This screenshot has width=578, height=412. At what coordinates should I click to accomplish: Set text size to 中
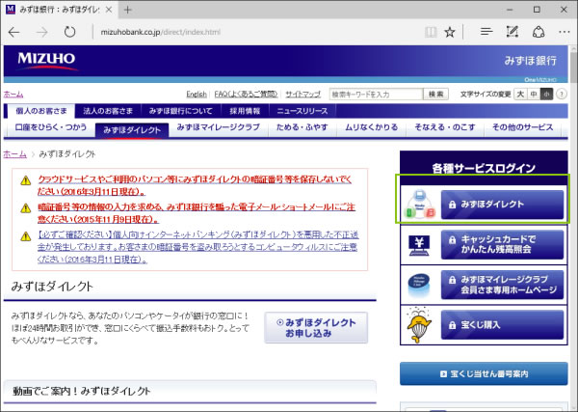click(x=534, y=95)
